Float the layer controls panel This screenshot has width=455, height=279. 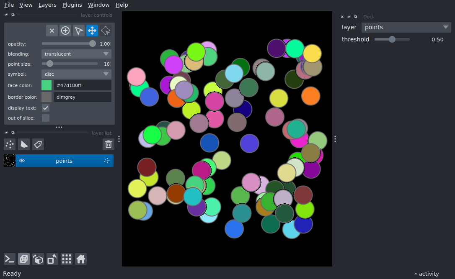[x=13, y=15]
